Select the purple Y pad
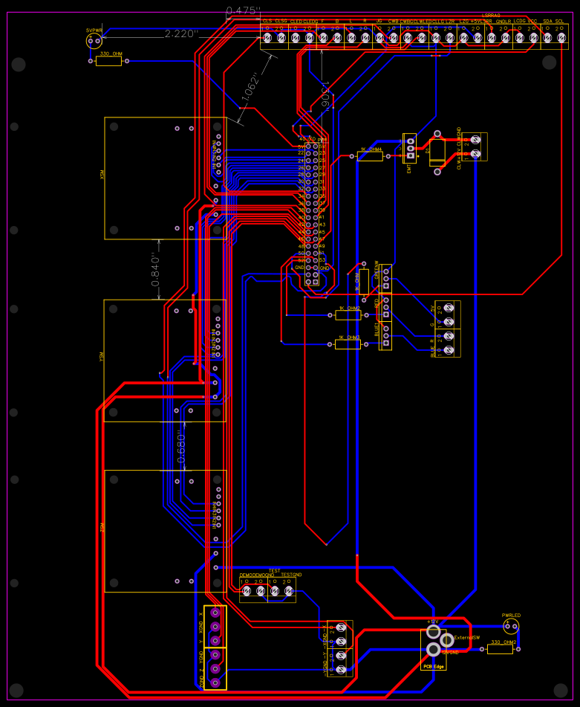 coord(215,641)
